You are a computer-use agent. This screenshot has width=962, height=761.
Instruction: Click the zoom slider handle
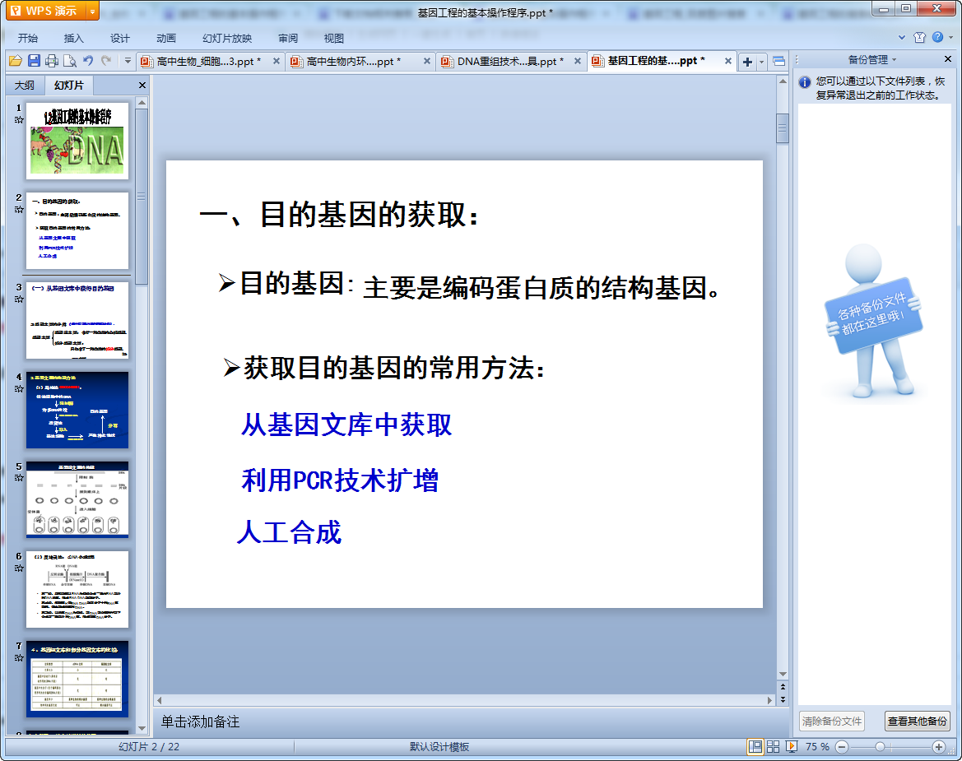tap(880, 746)
